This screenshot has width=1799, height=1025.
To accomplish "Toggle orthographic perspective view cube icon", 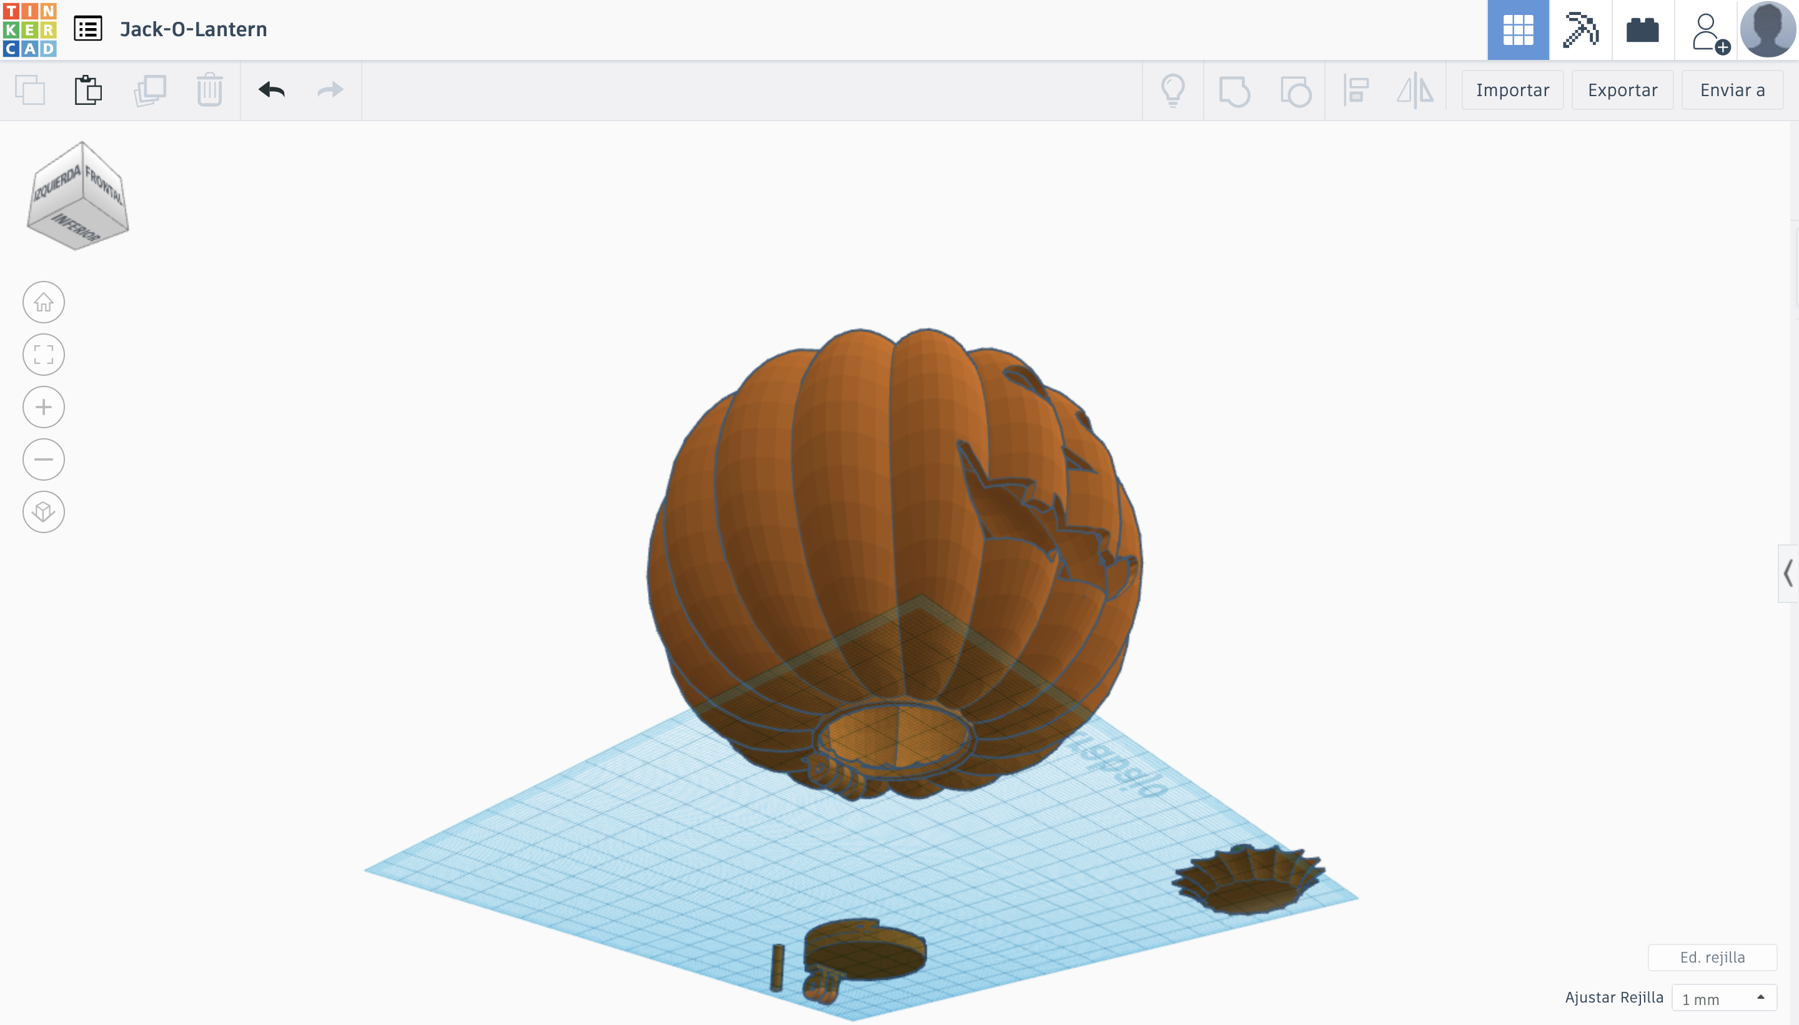I will tap(44, 511).
